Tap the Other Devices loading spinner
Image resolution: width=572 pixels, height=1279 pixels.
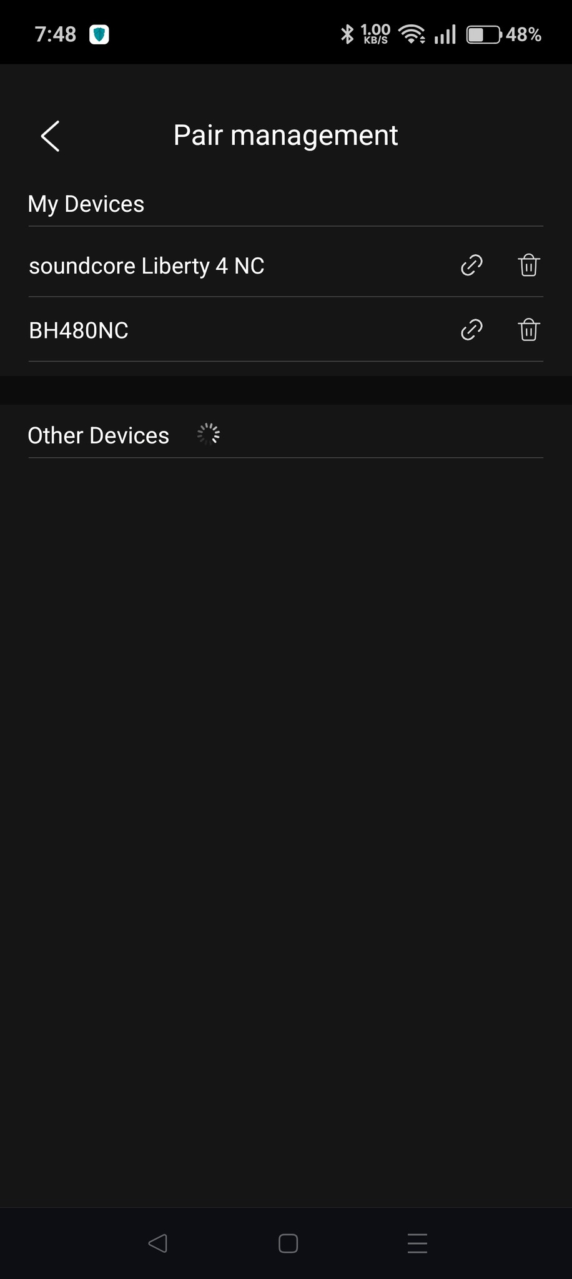[x=209, y=434]
